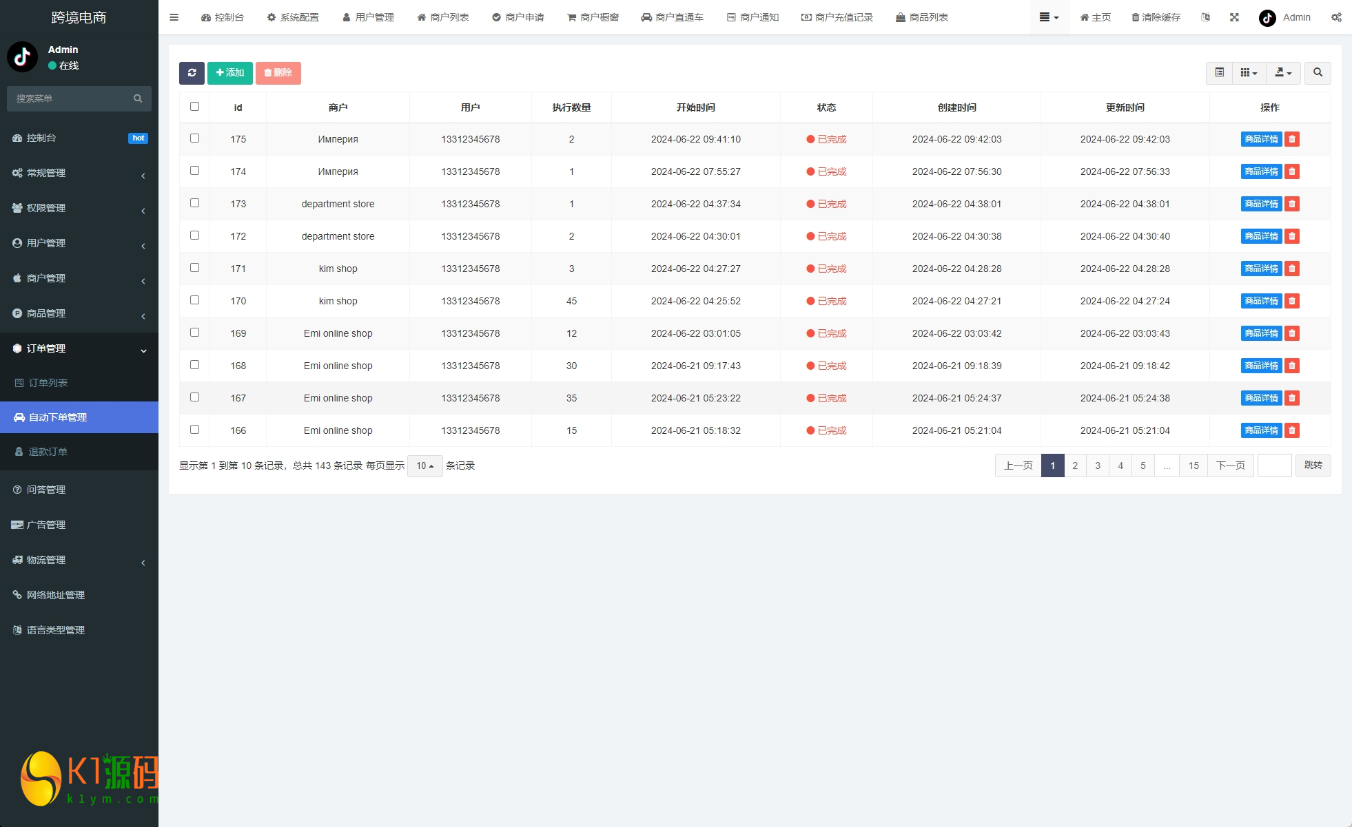This screenshot has height=827, width=1352.
Task: Open the columns grid dropdown
Action: tap(1249, 73)
